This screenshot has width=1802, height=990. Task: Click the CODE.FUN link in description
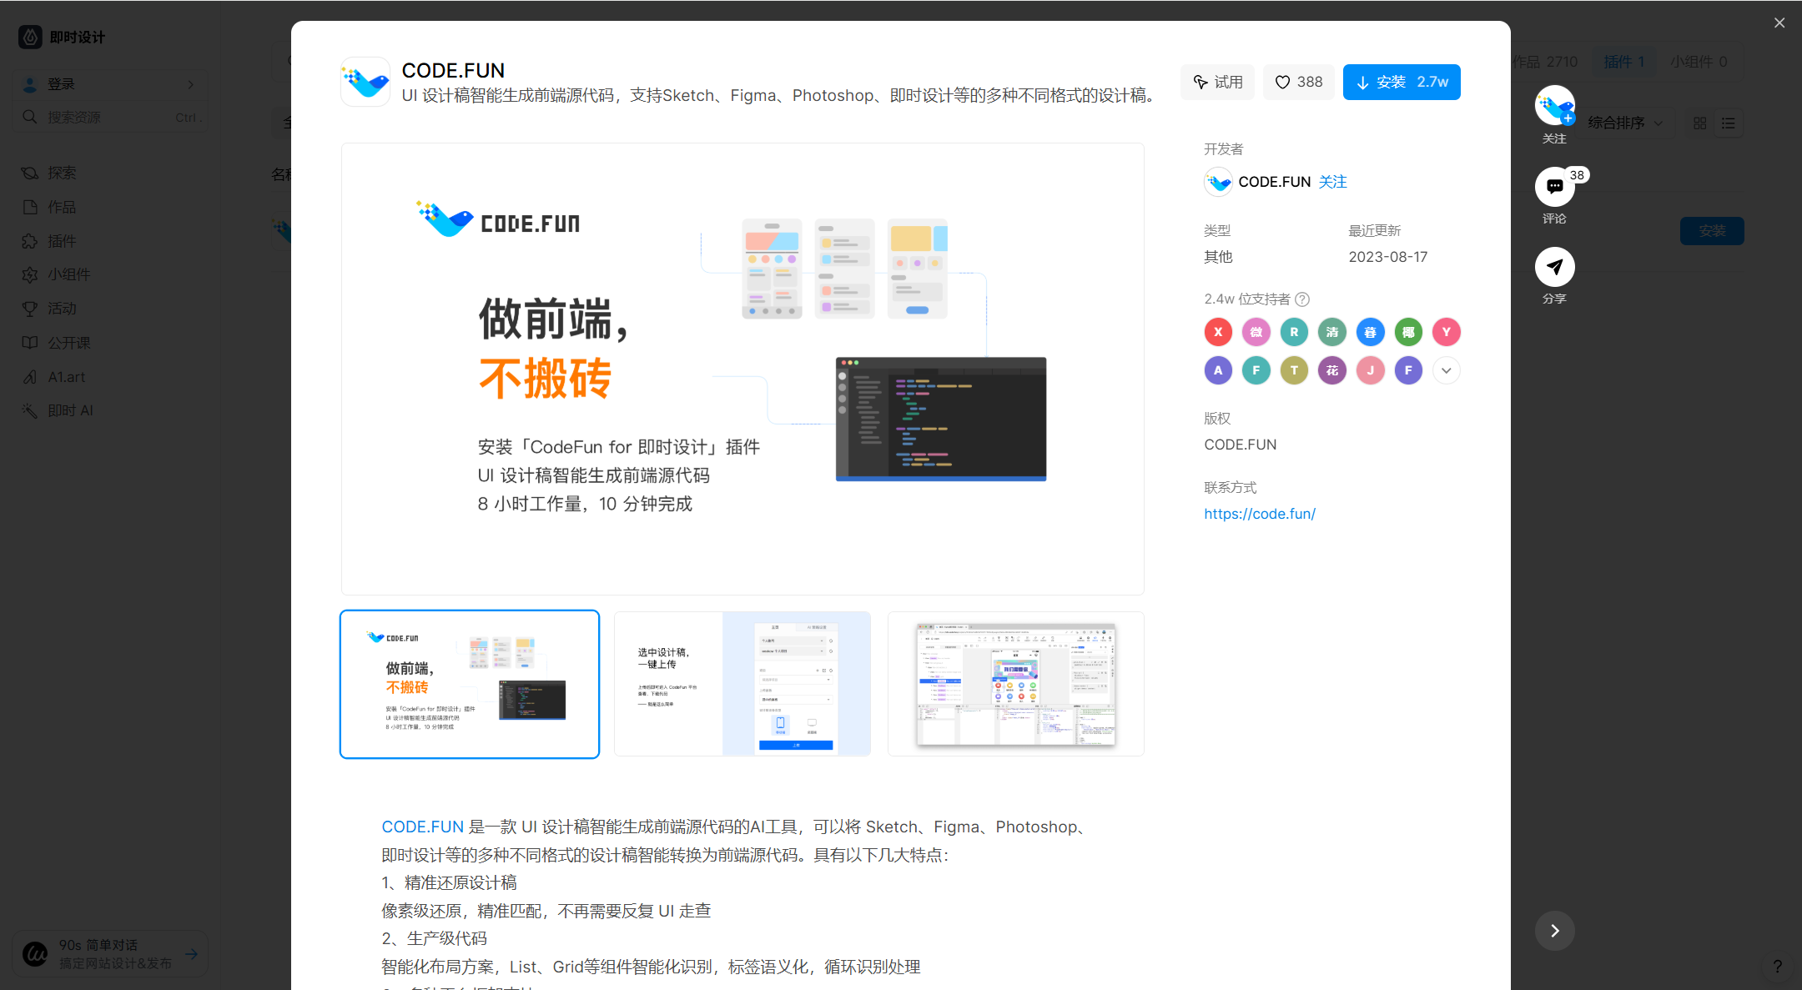coord(422,827)
